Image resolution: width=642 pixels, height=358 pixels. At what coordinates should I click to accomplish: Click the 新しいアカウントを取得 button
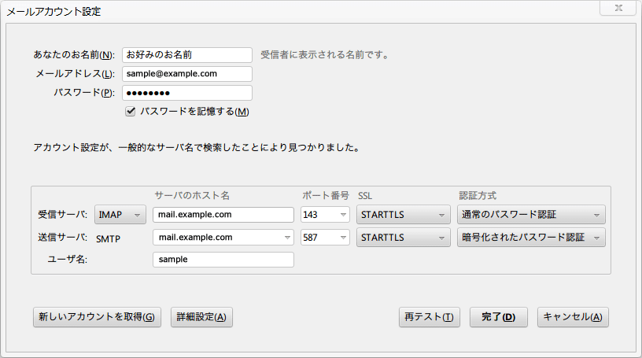97,317
